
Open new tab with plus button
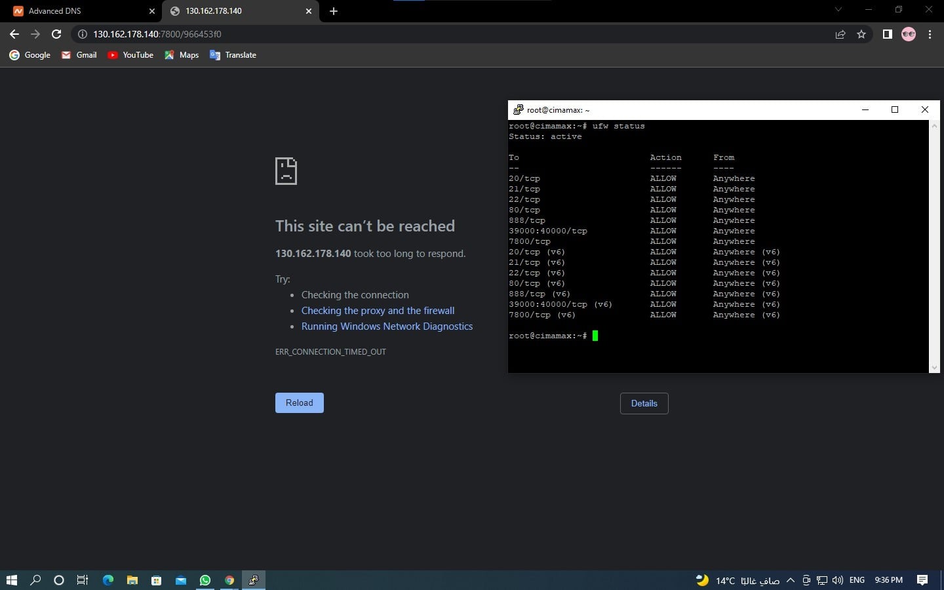pyautogui.click(x=334, y=11)
